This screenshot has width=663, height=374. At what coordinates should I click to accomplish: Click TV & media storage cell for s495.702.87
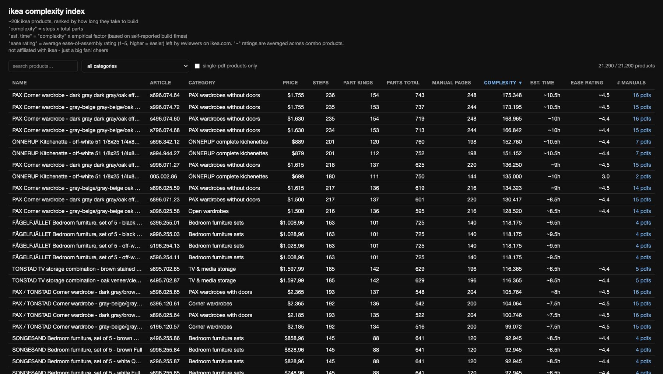(212, 280)
